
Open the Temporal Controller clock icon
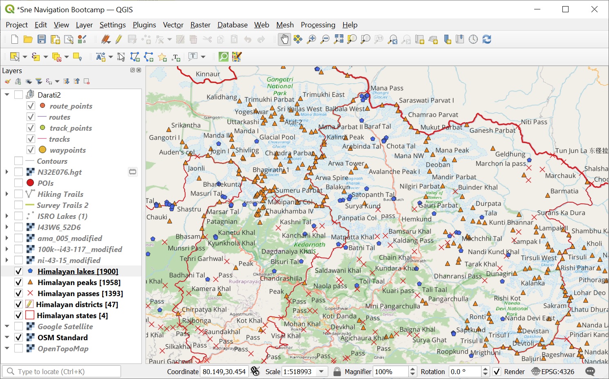point(473,39)
